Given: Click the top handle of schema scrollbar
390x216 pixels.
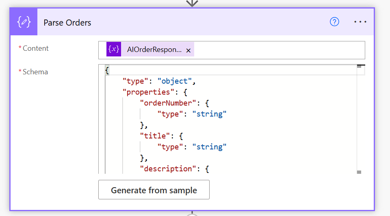Looking at the screenshot, I should (x=359, y=67).
